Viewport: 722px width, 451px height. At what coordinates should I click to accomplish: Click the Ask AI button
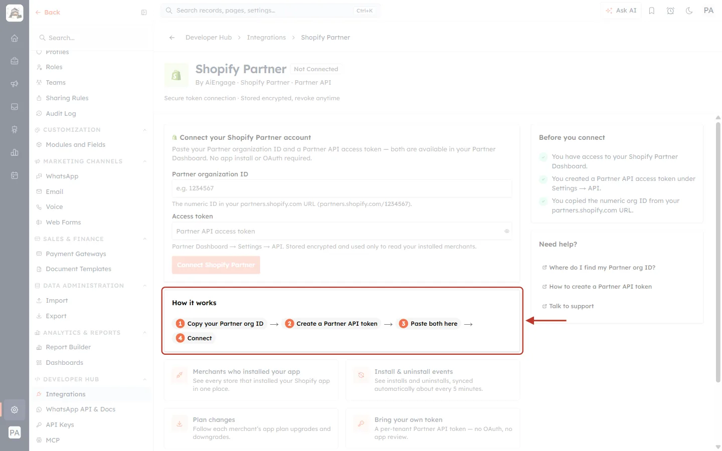621,11
